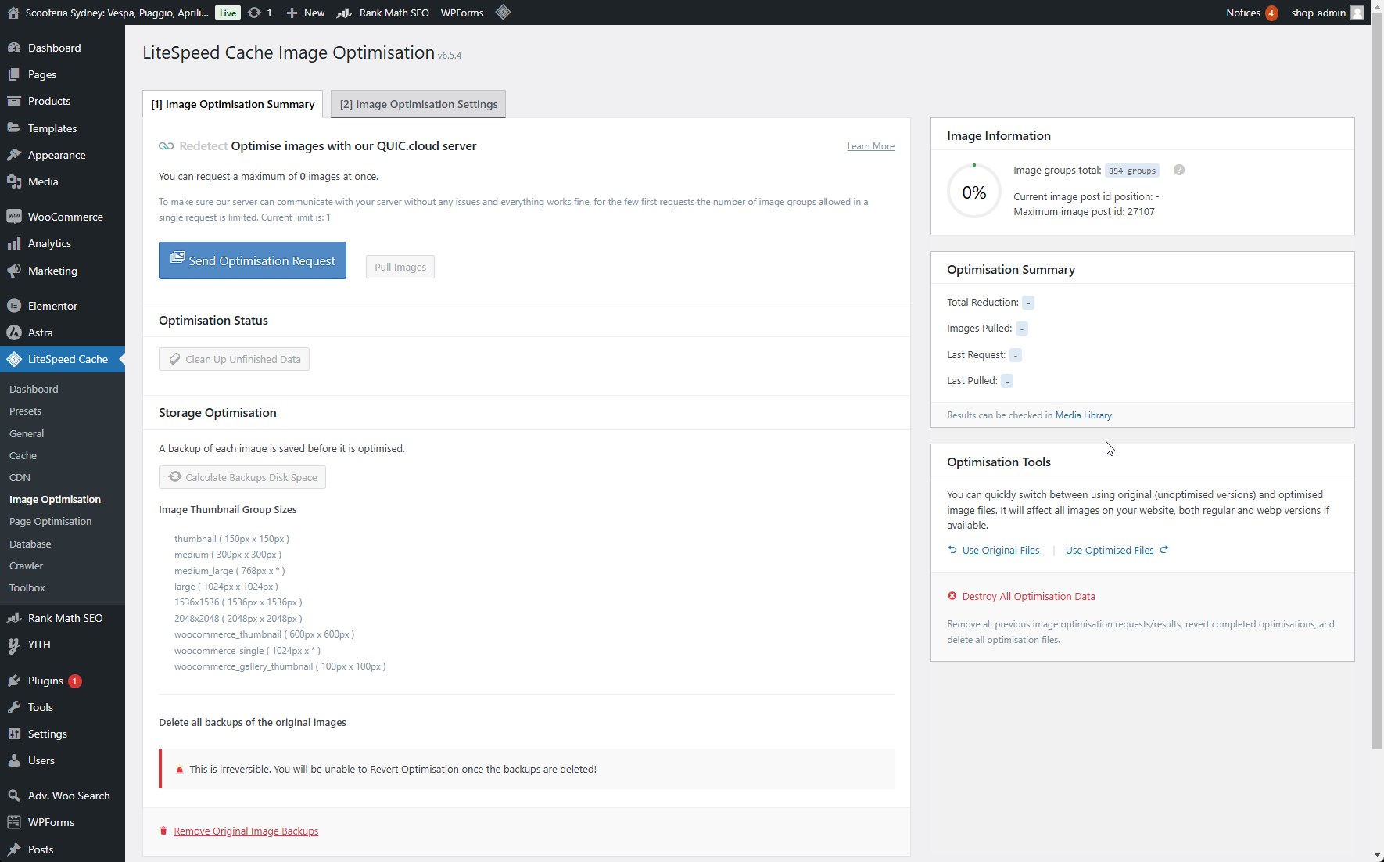
Task: Click Use Optimised Files link
Action: pos(1110,550)
